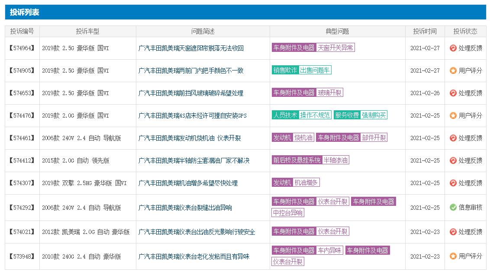The width and height of the screenshot is (490, 272).
Task: Click the red status icon in row 574021
Action: [x=453, y=232]
